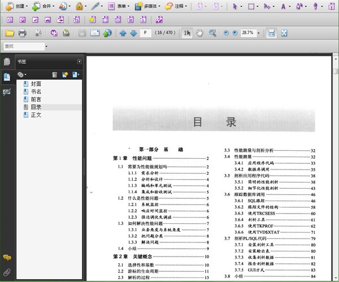Go to next page with down arrow
The image size is (339, 282).
coord(133,33)
